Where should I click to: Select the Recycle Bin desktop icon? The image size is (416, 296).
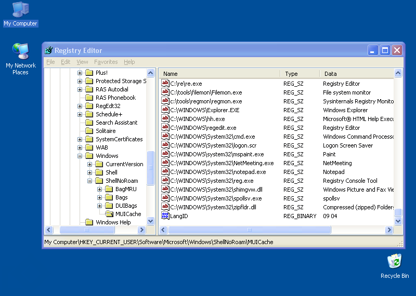[x=395, y=266]
